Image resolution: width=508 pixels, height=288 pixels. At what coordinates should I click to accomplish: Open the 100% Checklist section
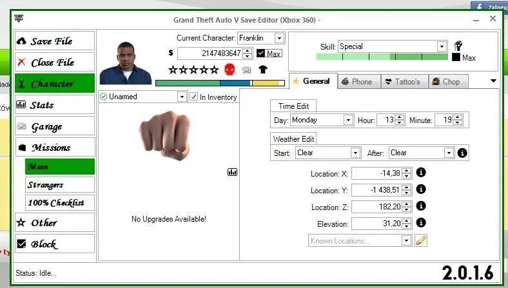pos(60,203)
